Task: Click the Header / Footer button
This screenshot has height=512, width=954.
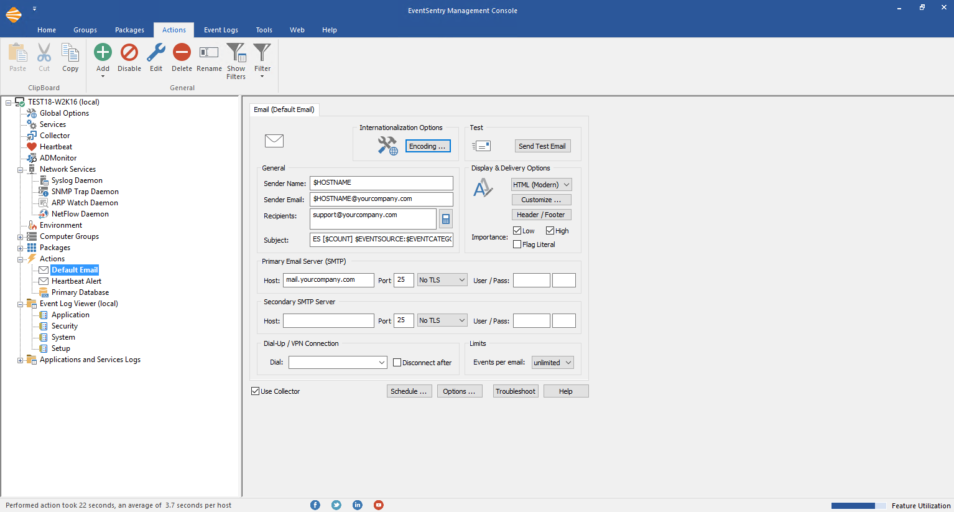Action: [x=541, y=215]
